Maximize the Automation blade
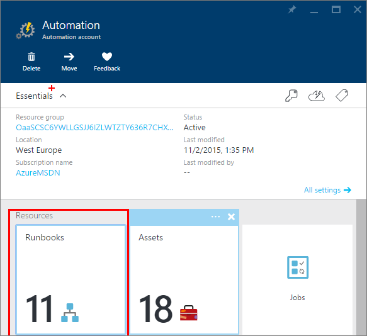The height and width of the screenshot is (336, 367). pyautogui.click(x=336, y=9)
